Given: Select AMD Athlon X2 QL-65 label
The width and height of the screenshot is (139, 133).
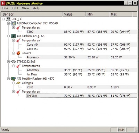Looking at the screenshot, I should tap(31, 36).
